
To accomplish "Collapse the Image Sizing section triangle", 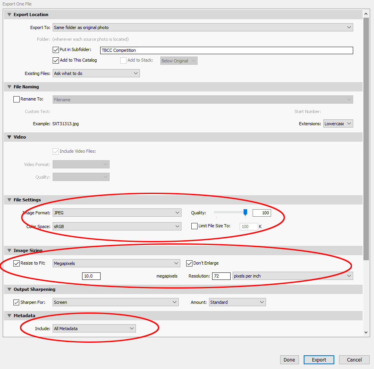I will [9, 250].
